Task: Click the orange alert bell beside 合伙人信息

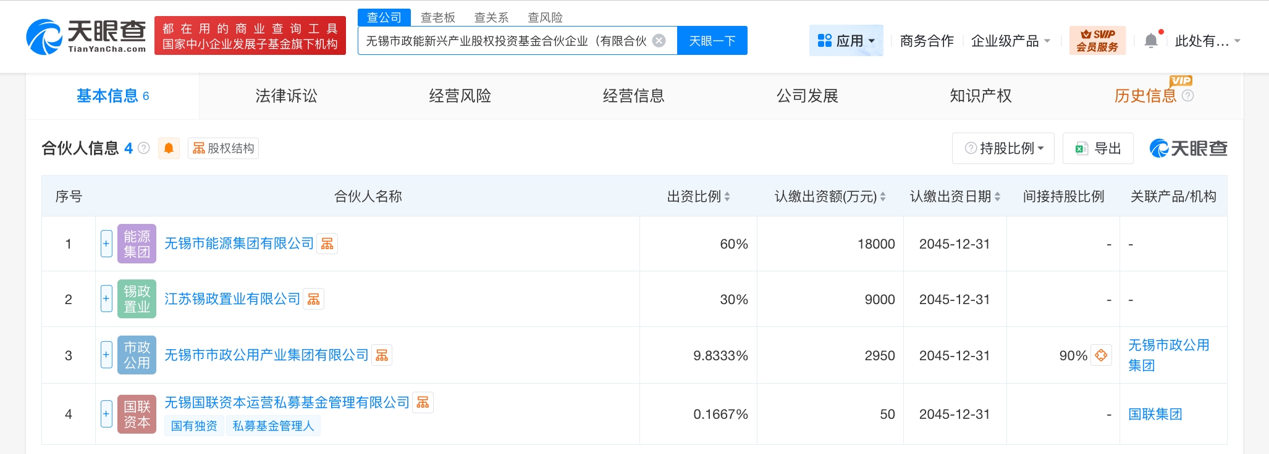Action: [169, 148]
